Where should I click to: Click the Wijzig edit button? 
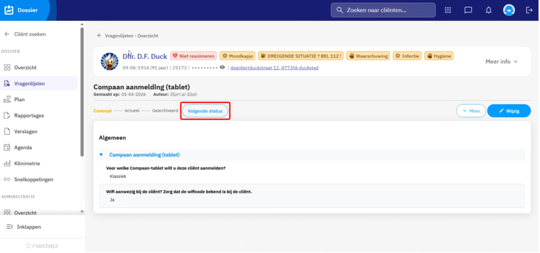tap(509, 111)
